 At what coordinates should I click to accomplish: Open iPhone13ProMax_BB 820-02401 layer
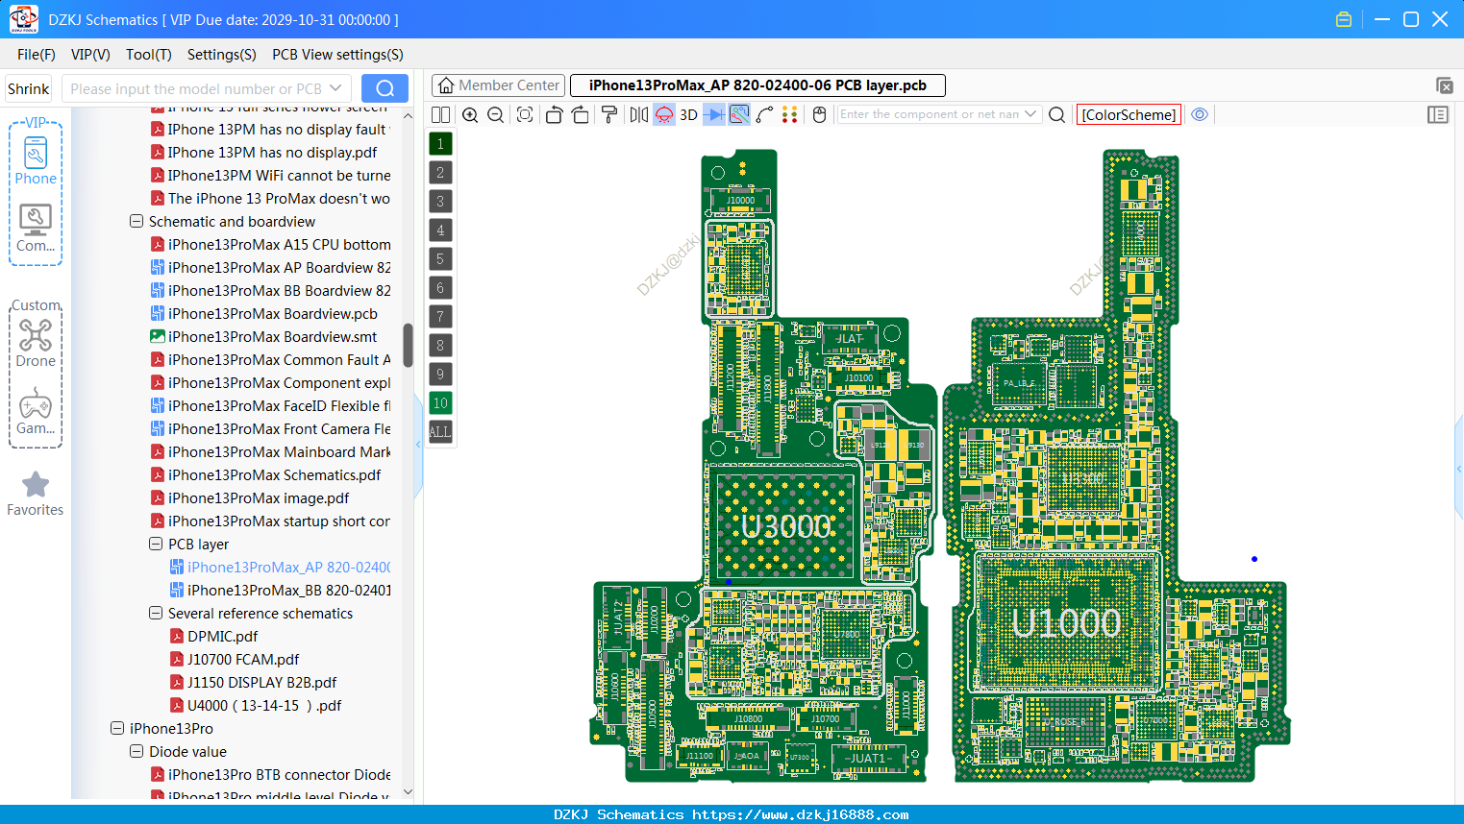coord(289,590)
